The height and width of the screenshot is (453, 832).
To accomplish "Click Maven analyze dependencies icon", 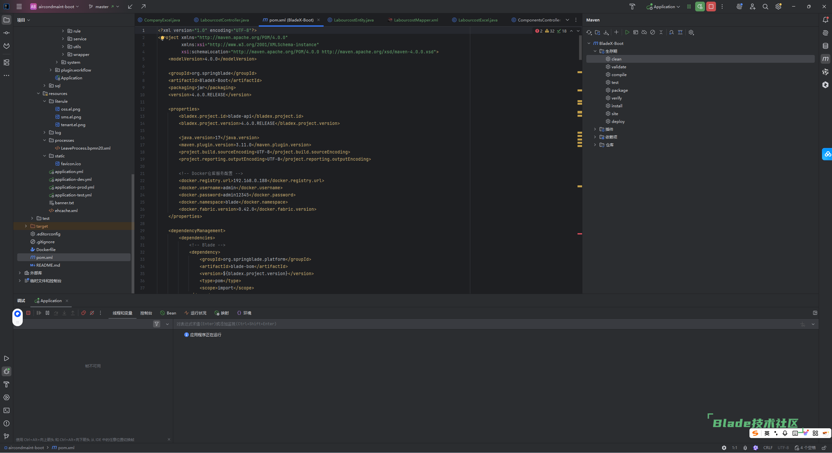I will (671, 32).
